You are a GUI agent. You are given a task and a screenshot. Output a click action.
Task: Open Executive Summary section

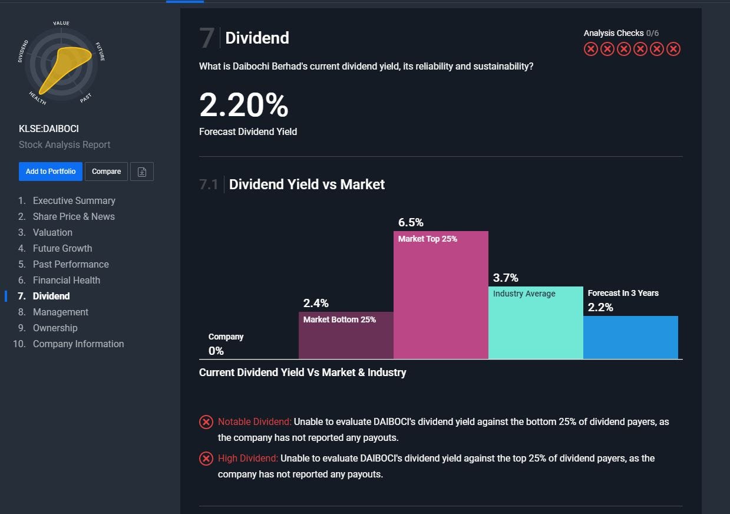coord(74,200)
